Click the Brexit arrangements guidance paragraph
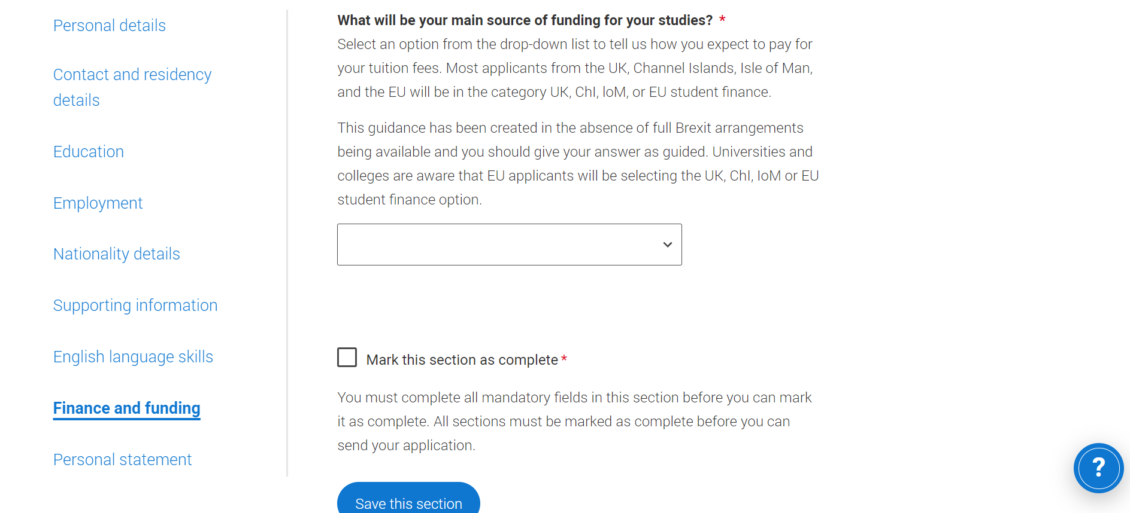This screenshot has height=513, width=1130. 577,164
